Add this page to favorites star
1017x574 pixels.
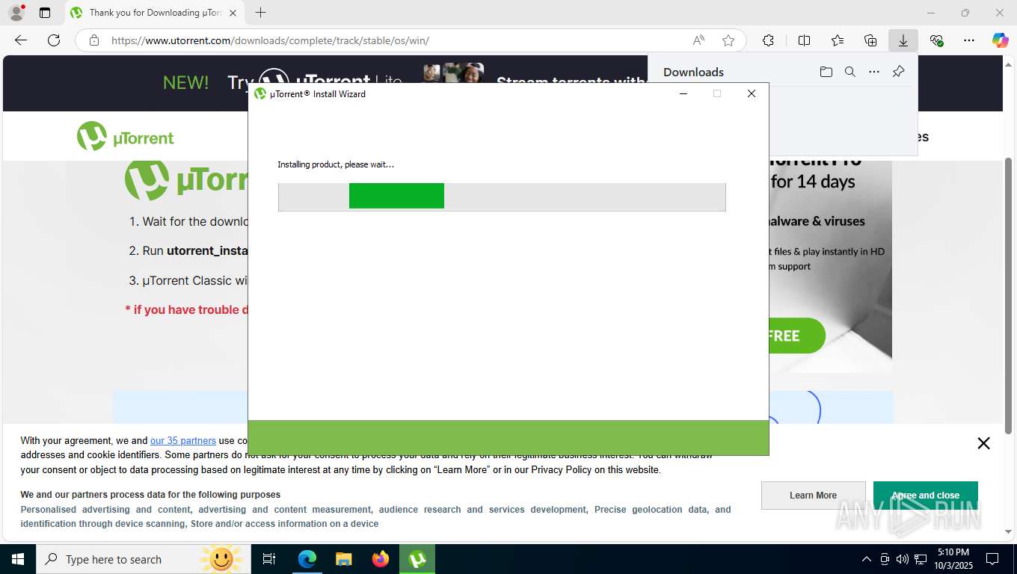pyautogui.click(x=728, y=40)
